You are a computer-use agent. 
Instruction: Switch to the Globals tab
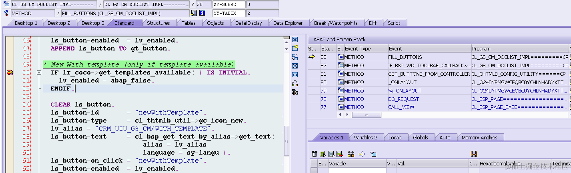[x=420, y=137]
